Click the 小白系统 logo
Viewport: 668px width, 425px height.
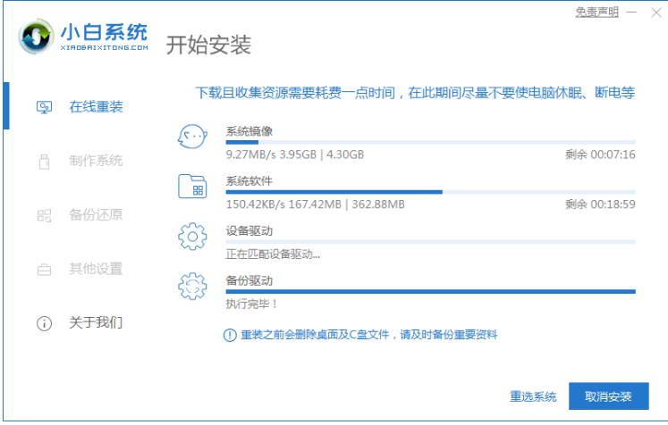tap(81, 36)
